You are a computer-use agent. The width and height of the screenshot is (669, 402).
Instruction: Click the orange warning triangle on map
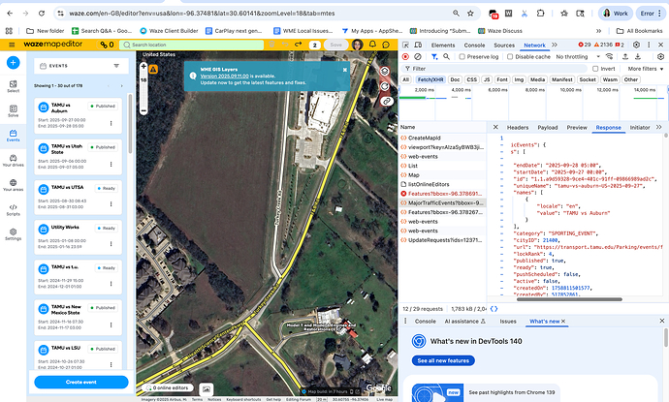click(x=153, y=69)
